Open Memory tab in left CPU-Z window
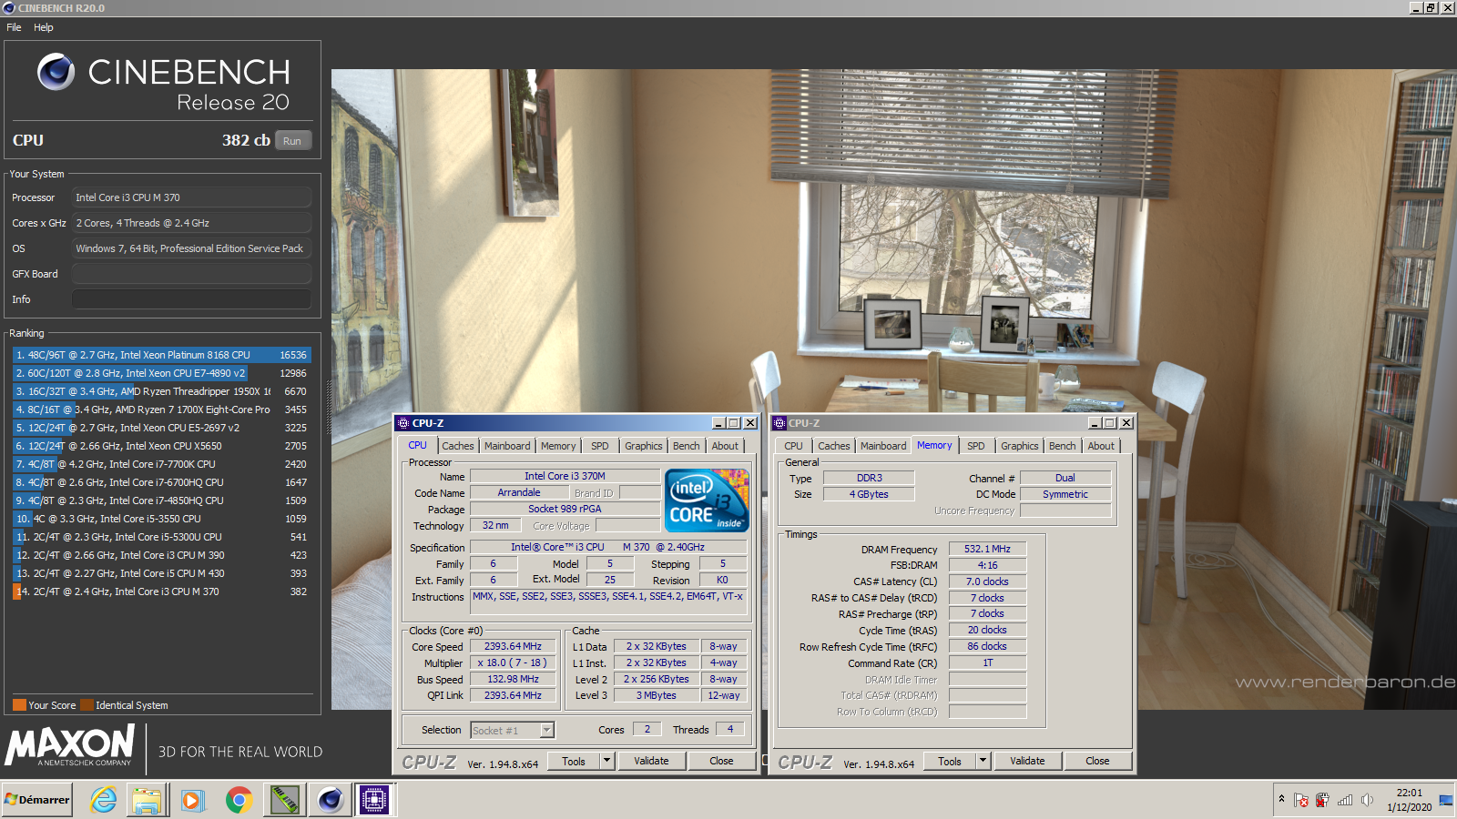 coord(558,446)
